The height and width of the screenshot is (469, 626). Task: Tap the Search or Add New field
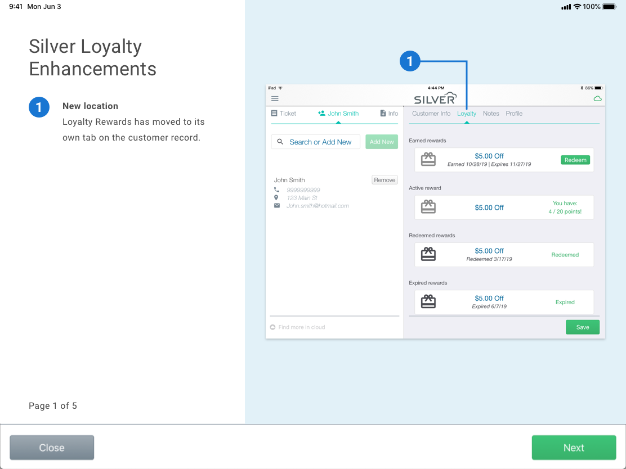point(315,142)
